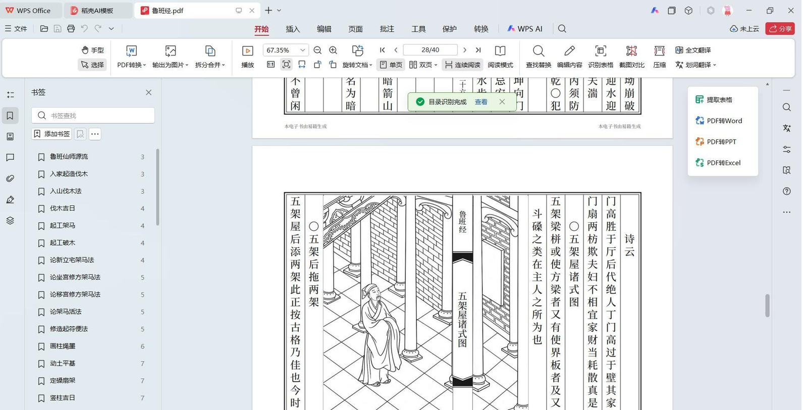Click the page number input field
Image resolution: width=803 pixels, height=410 pixels.
click(x=430, y=50)
